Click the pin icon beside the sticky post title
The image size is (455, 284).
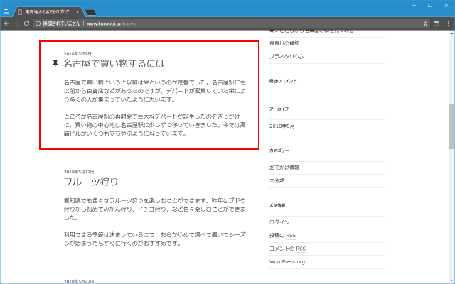click(x=55, y=64)
